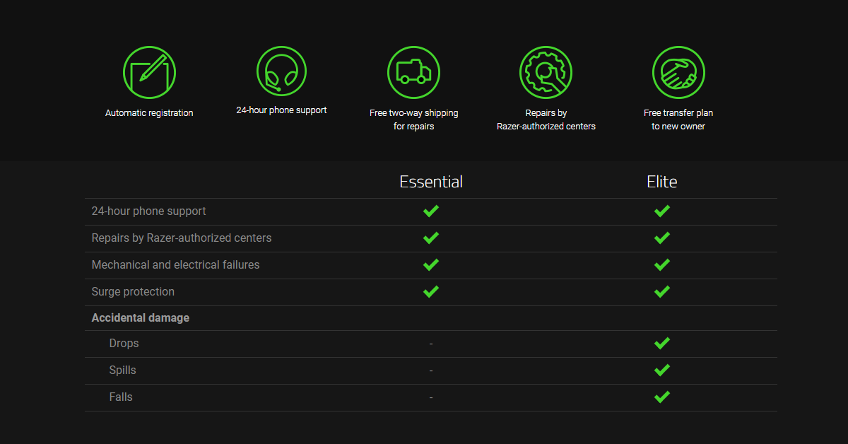The width and height of the screenshot is (848, 444).
Task: Click the Elite checkmark for Surge protection
Action: pos(662,291)
